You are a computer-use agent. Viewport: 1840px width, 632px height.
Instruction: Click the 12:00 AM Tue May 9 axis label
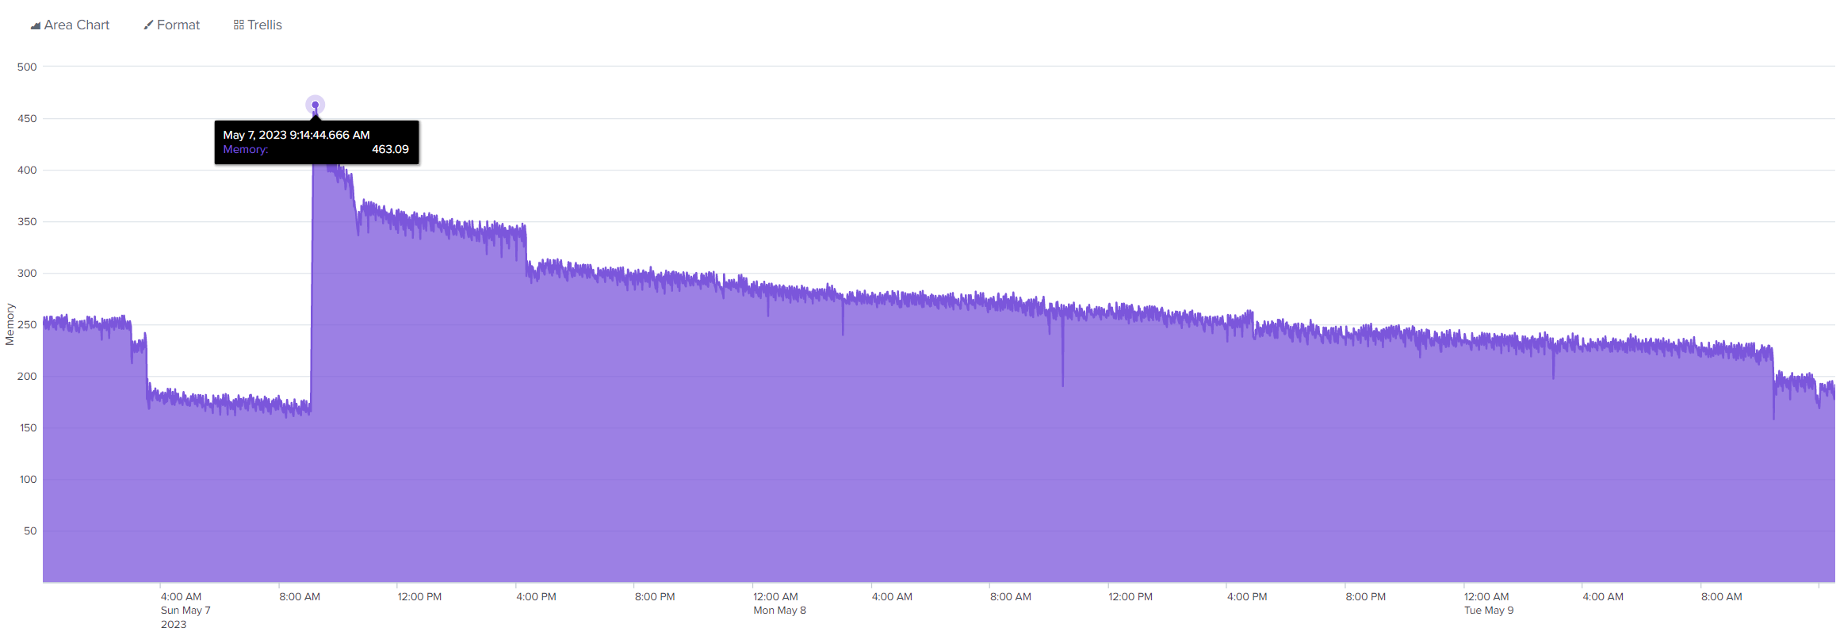click(1489, 603)
